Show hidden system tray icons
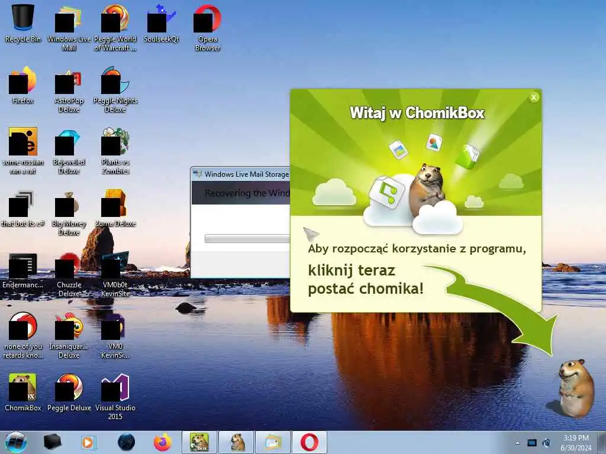 tap(517, 443)
